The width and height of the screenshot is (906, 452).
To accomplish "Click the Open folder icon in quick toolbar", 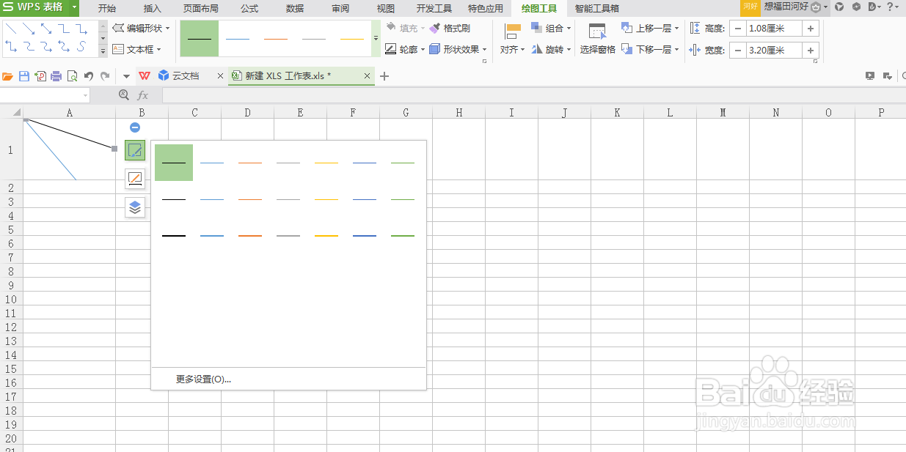I will point(8,76).
